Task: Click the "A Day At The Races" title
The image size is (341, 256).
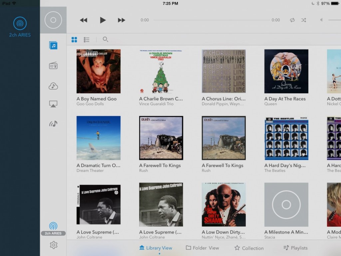Action: (285, 99)
